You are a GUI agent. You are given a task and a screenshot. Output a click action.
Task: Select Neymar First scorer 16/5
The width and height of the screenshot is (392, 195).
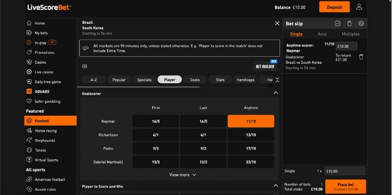click(156, 121)
